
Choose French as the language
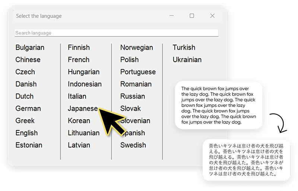tap(79, 60)
